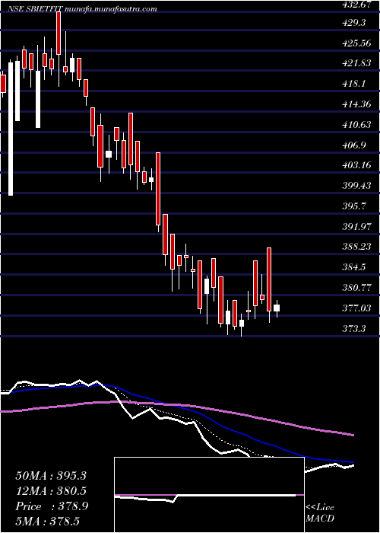Click the <<Live MACD label

[x=320, y=513]
